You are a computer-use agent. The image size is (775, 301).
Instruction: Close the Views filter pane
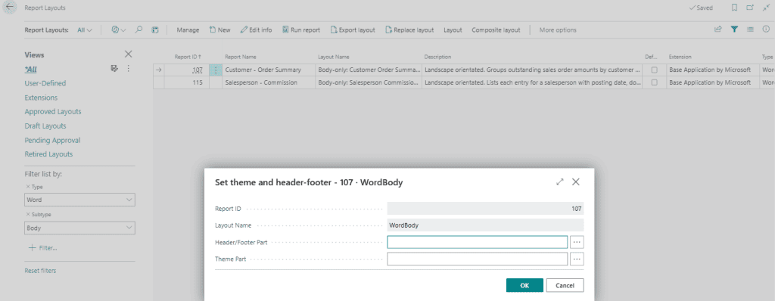[128, 54]
